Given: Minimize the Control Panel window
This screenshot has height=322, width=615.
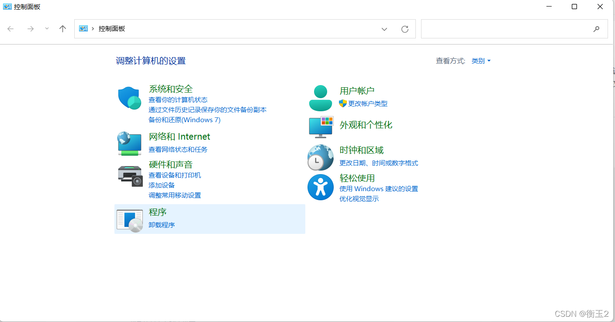Looking at the screenshot, I should click(549, 7).
